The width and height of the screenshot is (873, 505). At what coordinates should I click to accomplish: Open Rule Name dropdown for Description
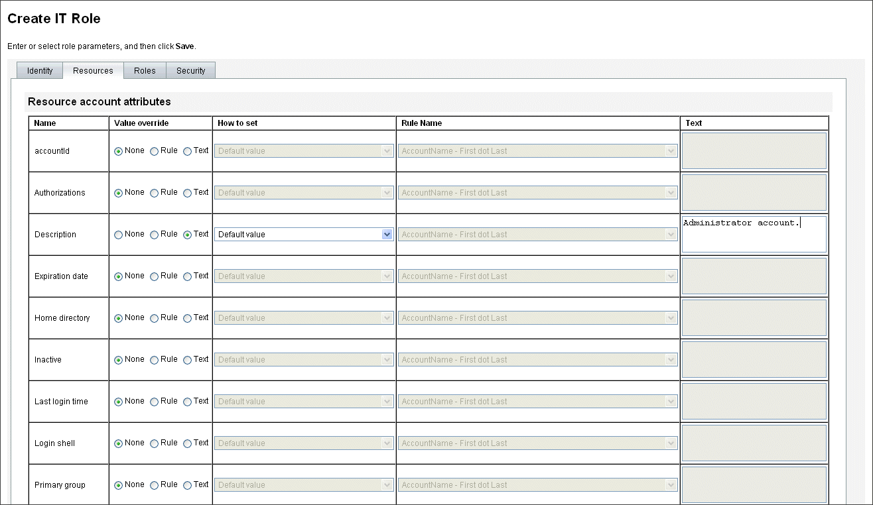538,235
